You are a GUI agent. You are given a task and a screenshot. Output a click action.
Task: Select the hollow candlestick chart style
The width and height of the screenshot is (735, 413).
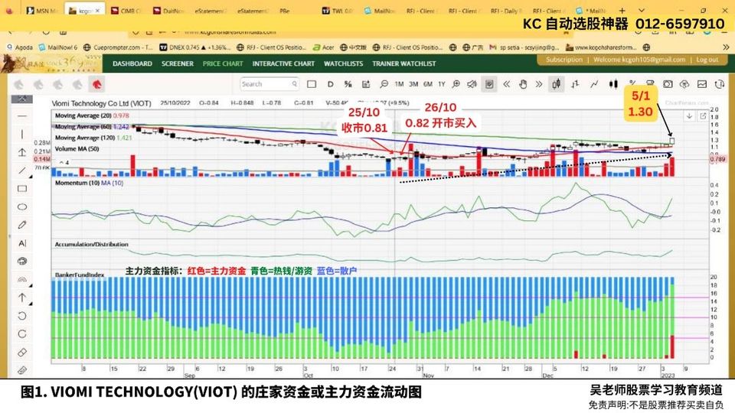(557, 84)
